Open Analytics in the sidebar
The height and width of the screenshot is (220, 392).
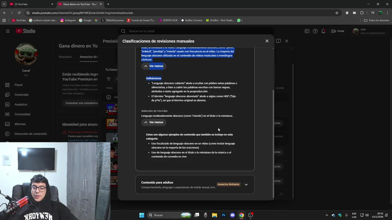pos(21,105)
